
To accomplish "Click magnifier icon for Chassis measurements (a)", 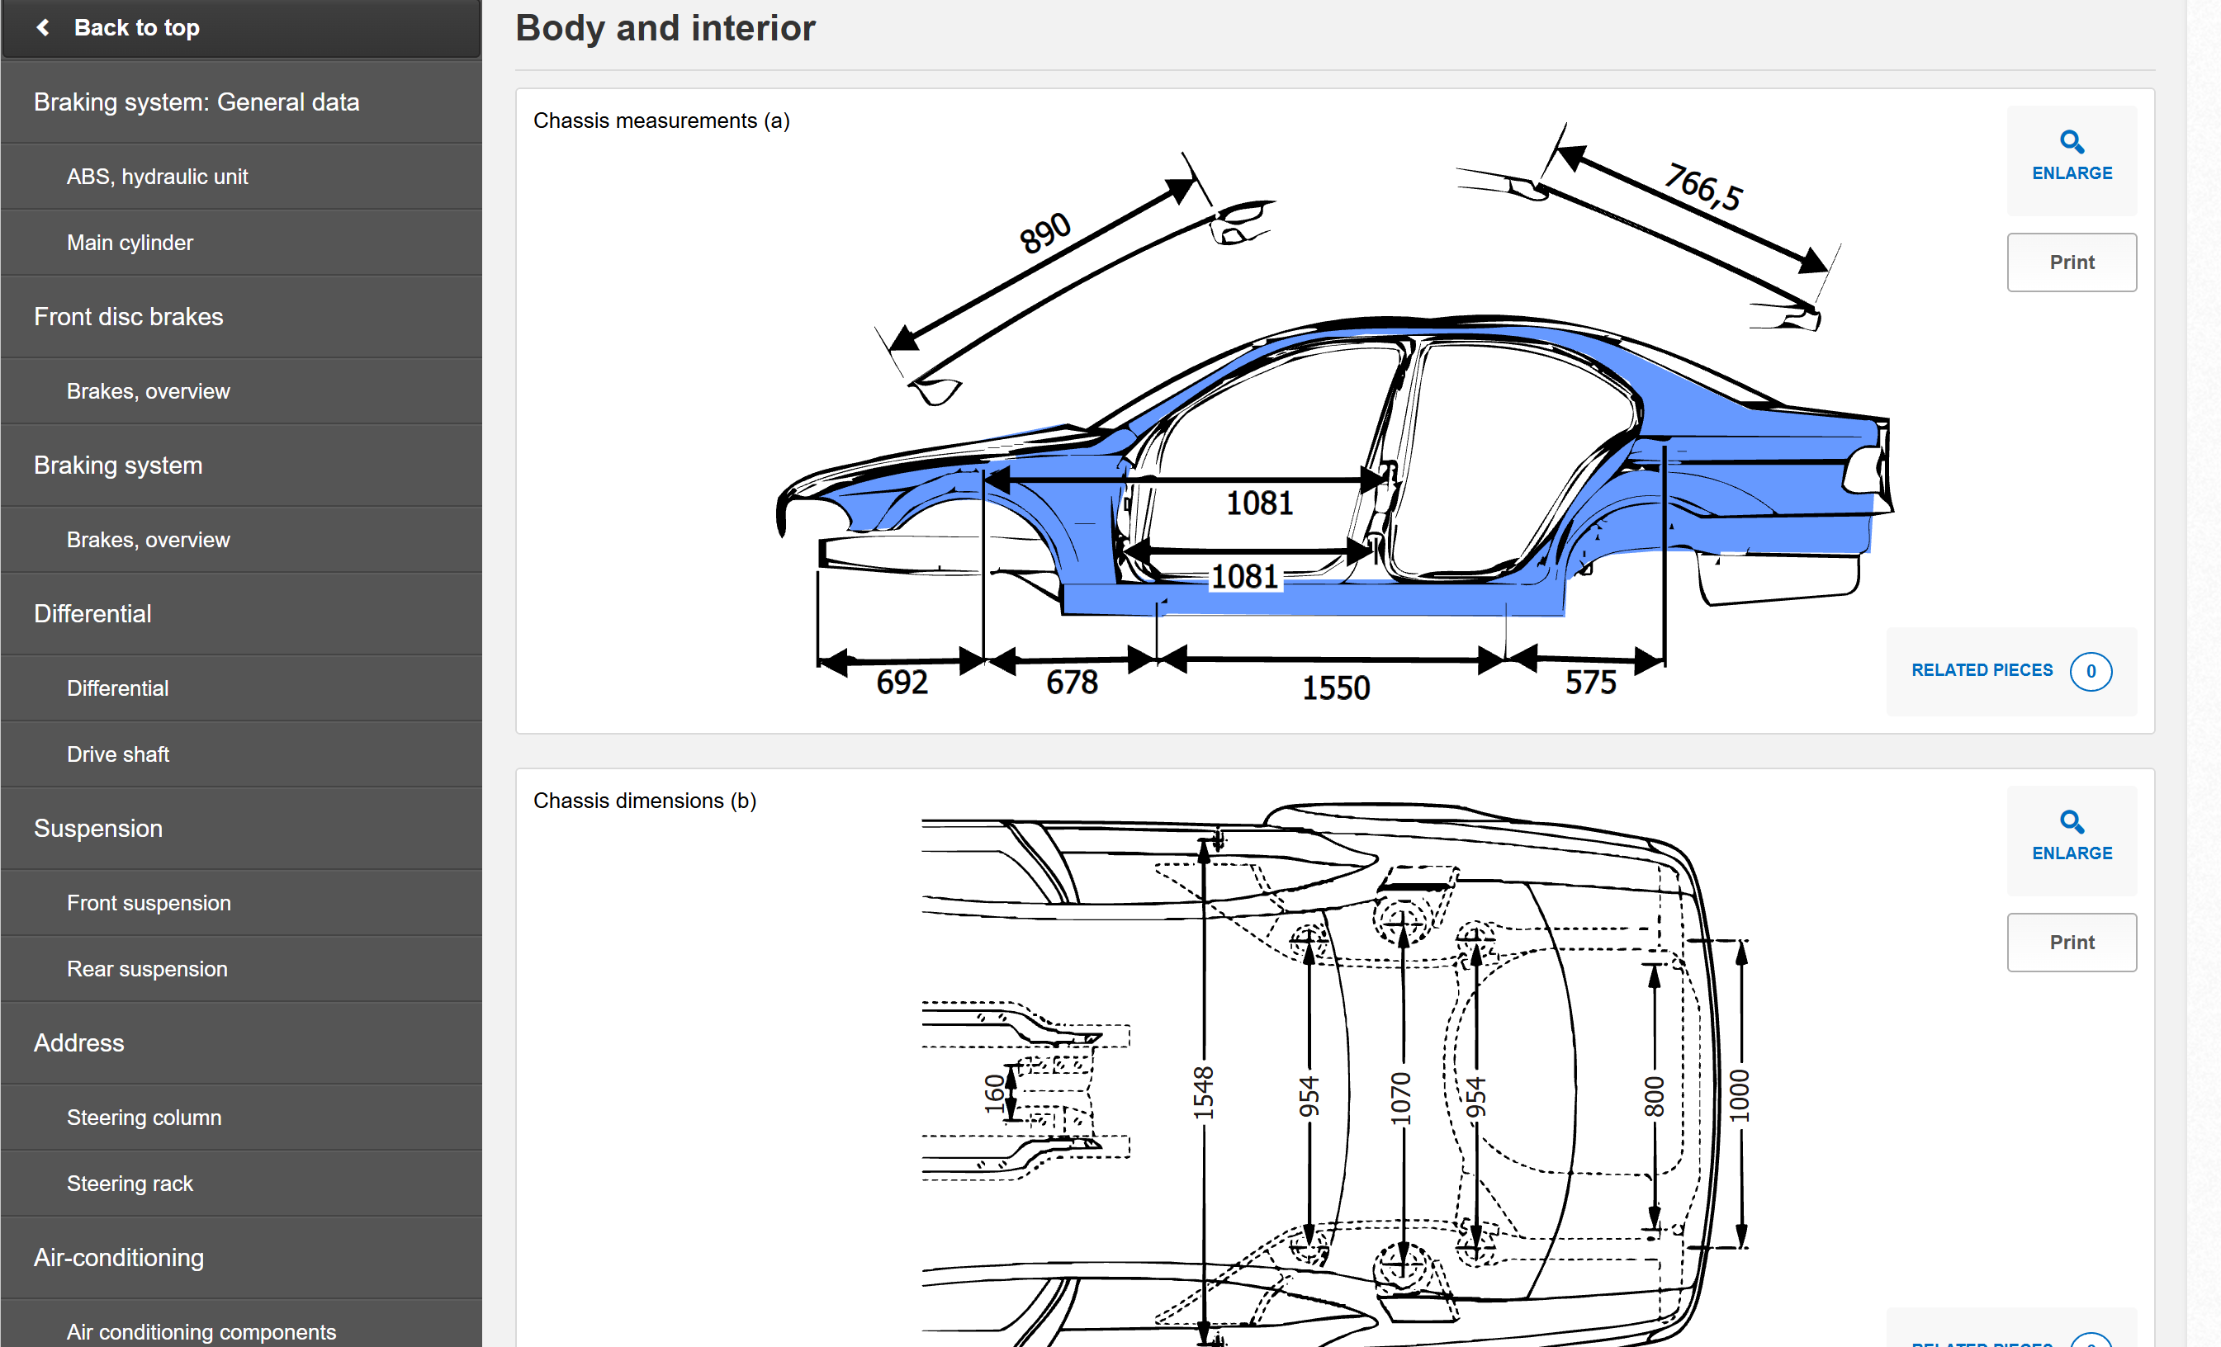I will pos(2072,141).
